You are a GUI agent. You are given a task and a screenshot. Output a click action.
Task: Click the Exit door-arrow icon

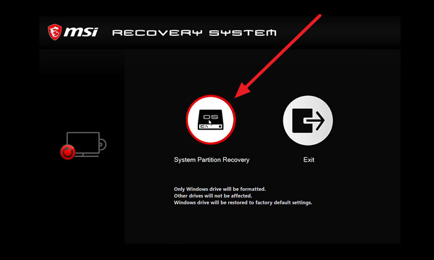[x=308, y=121]
